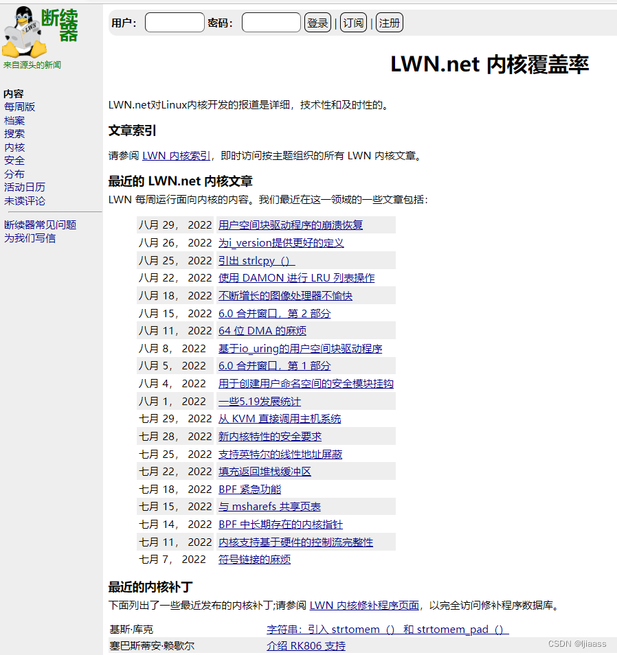Open the LWN 内核索引 link
Image resolution: width=617 pixels, height=655 pixels.
coord(175,155)
